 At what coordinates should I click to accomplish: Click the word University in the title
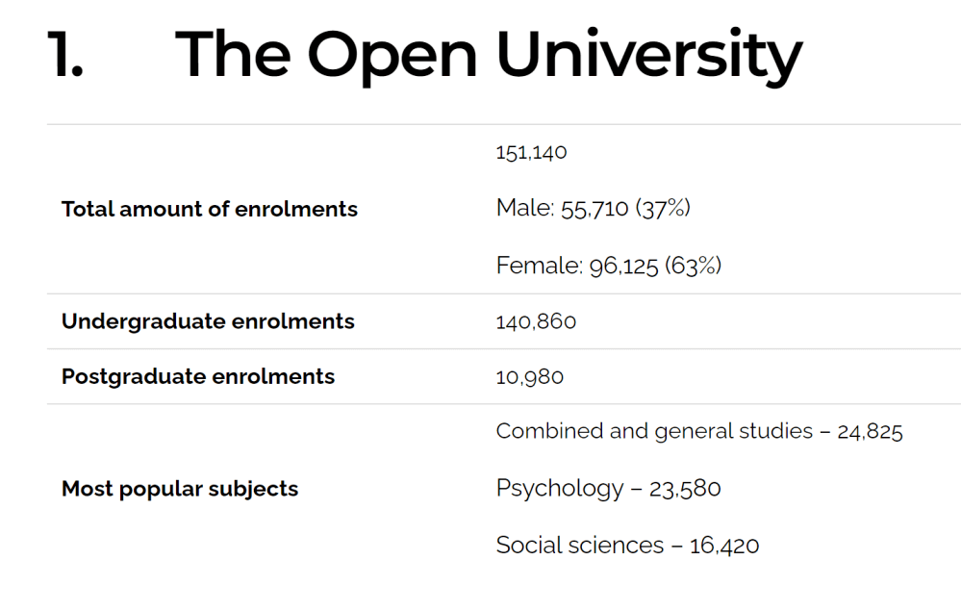(649, 57)
